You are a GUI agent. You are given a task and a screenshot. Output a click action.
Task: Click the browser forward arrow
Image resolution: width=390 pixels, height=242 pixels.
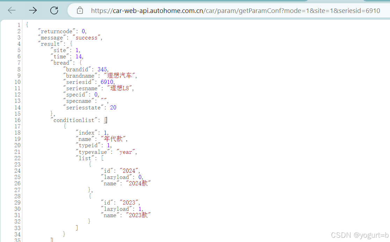[32, 10]
